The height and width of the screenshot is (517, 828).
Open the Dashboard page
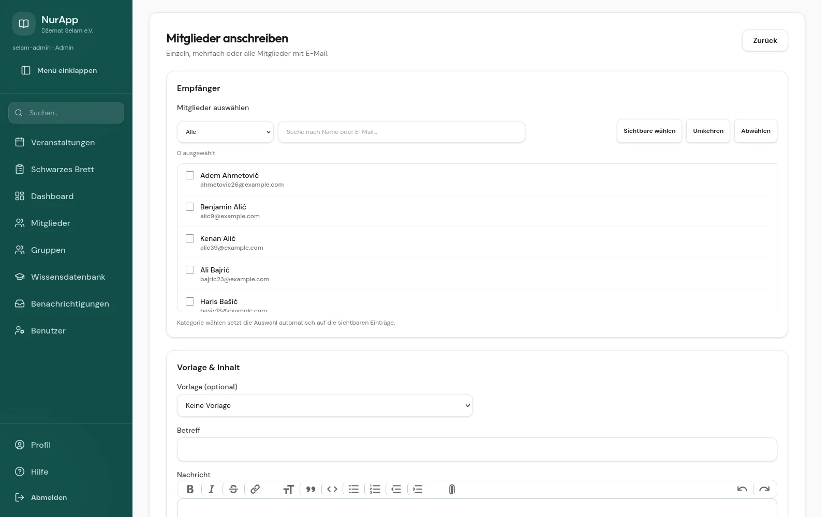click(66, 196)
